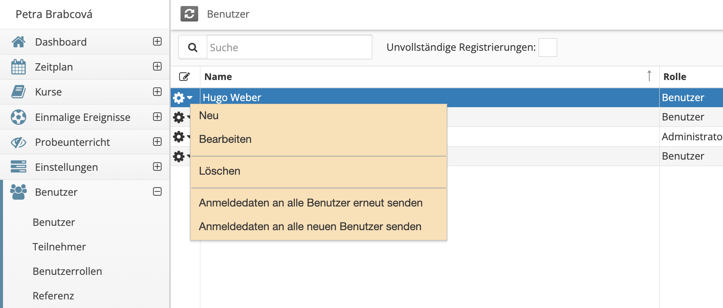This screenshot has height=308, width=723.
Task: Click the Einmalige Ereignisse soccer ball icon
Action: 19,117
